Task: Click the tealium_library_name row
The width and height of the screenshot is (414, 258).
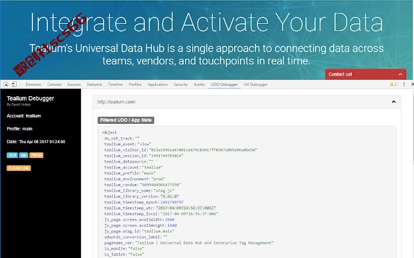Action: click(139, 191)
